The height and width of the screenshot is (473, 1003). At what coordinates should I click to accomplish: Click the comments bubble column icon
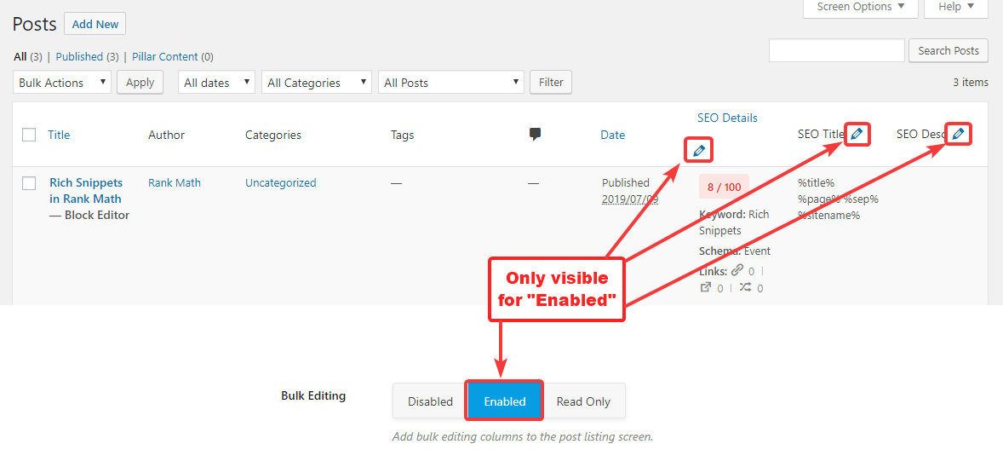point(535,134)
